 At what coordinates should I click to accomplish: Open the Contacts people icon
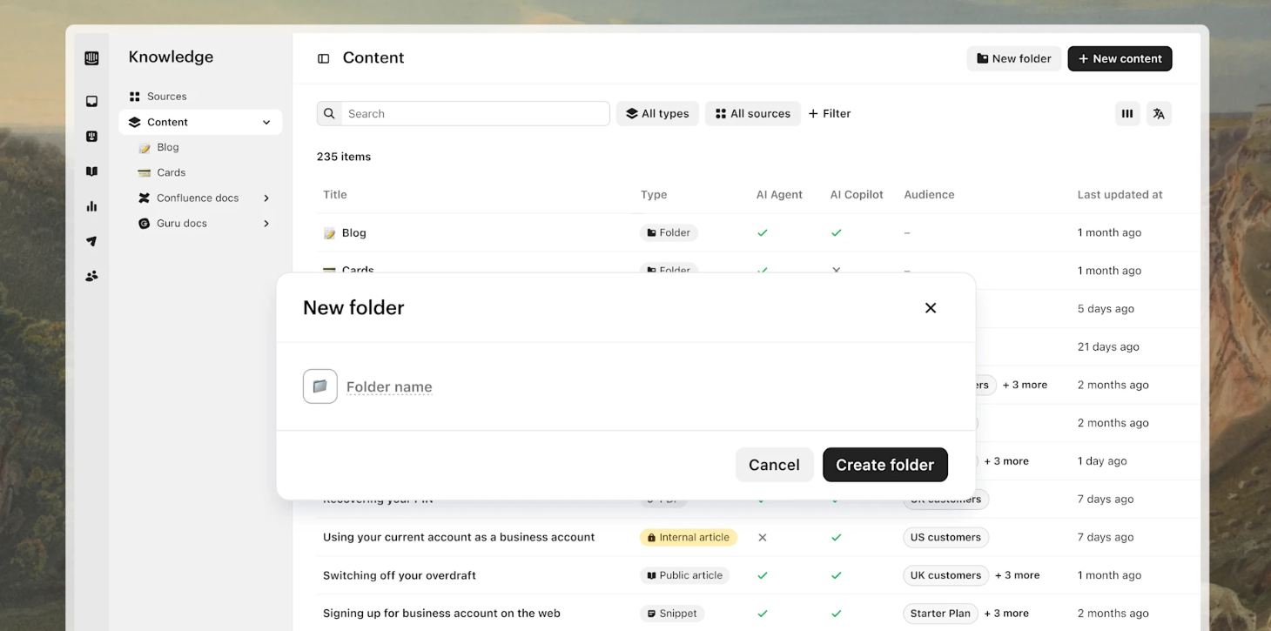coord(91,276)
